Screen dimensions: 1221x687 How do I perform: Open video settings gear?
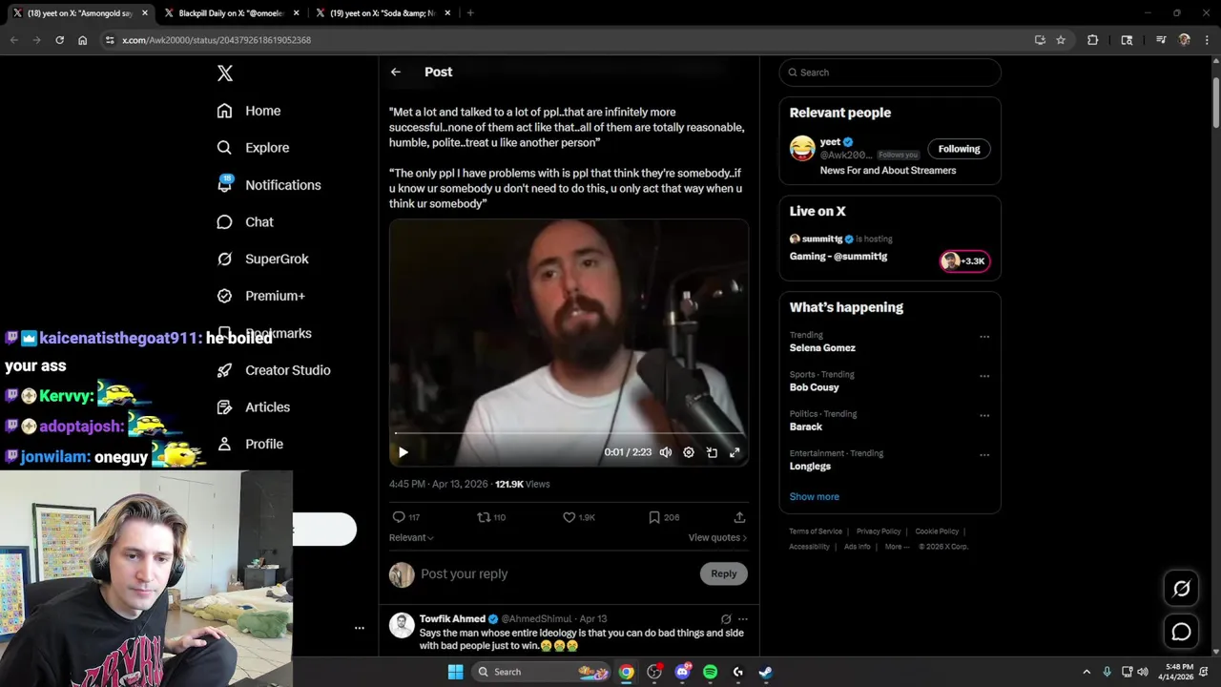[689, 452]
